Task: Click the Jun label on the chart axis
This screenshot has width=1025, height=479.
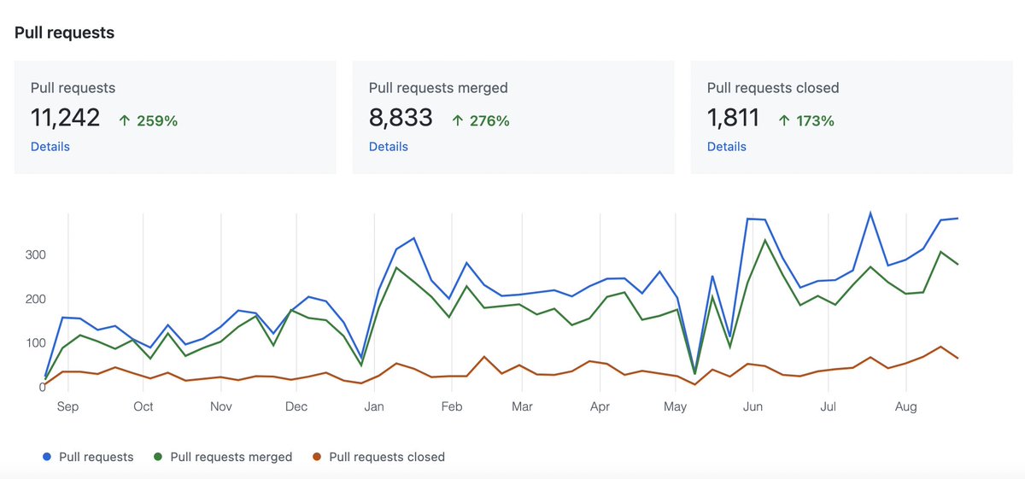Action: 753,406
